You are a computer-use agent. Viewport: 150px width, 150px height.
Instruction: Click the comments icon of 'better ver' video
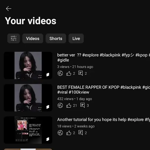click(x=81, y=73)
